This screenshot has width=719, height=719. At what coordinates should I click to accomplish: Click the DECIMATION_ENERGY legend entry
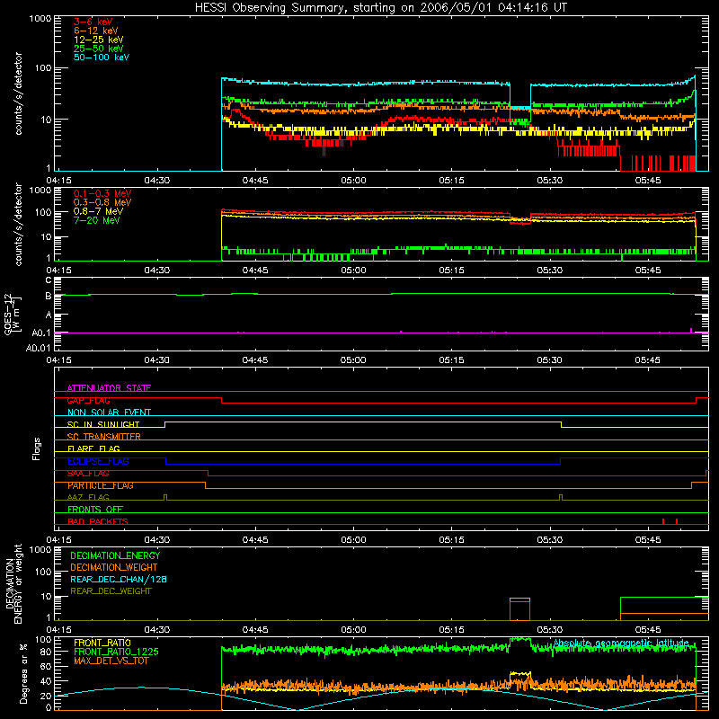click(115, 555)
